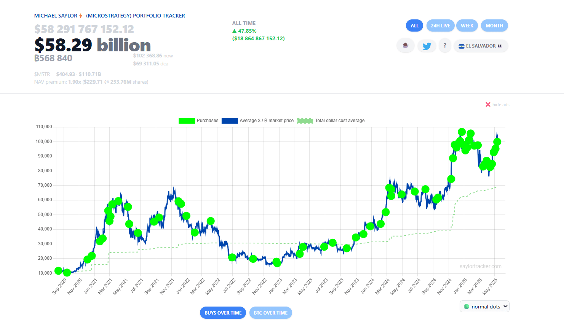Switch to the 24H LIVE tab

click(x=440, y=26)
